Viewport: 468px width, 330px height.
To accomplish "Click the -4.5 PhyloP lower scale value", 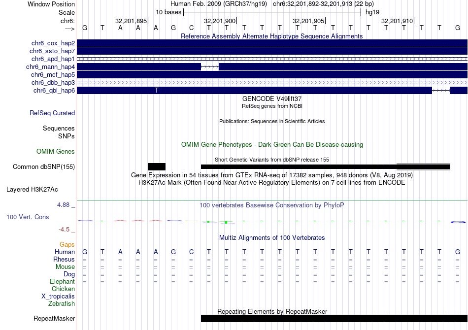I will [64, 230].
